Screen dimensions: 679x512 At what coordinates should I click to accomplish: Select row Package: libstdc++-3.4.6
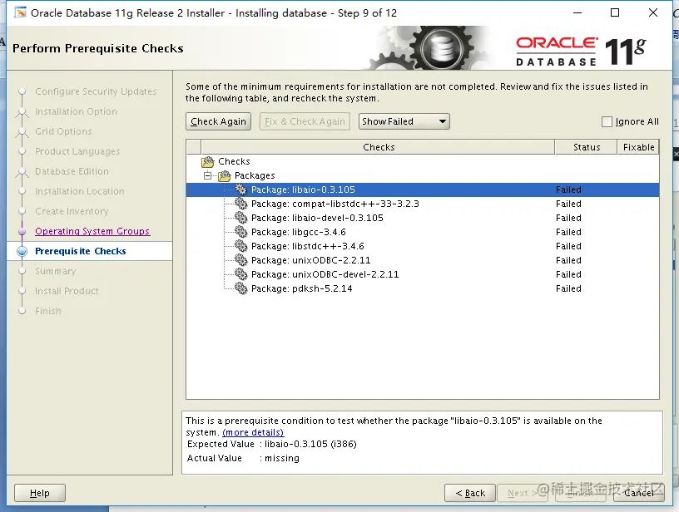(423, 246)
